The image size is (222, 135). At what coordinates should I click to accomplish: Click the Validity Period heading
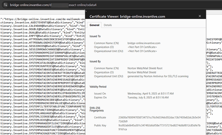click(x=98, y=87)
